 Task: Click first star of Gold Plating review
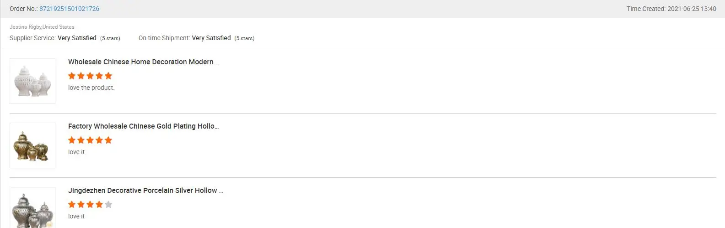(x=72, y=140)
